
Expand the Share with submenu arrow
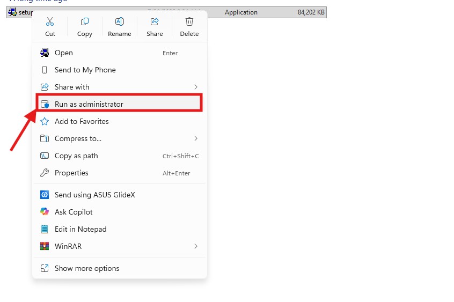pos(196,87)
